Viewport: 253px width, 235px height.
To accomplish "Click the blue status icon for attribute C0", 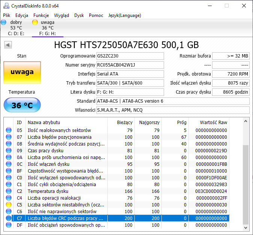I will click(x=9, y=177).
